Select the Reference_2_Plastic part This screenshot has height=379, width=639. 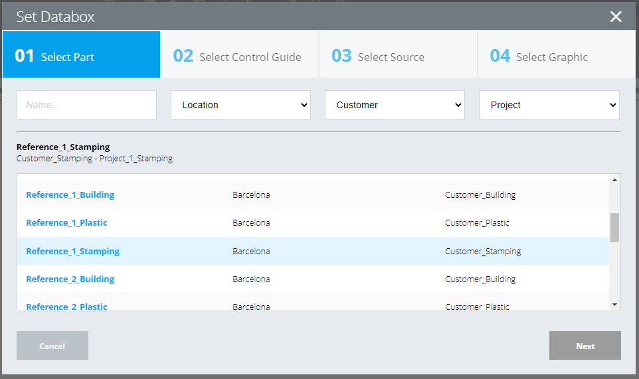point(66,307)
